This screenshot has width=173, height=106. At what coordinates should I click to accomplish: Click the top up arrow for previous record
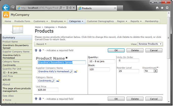pos(36,50)
